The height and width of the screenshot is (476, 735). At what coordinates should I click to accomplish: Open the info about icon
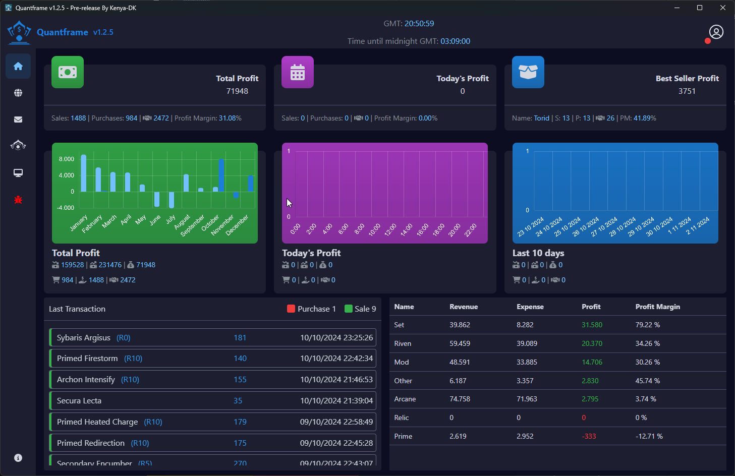(18, 458)
